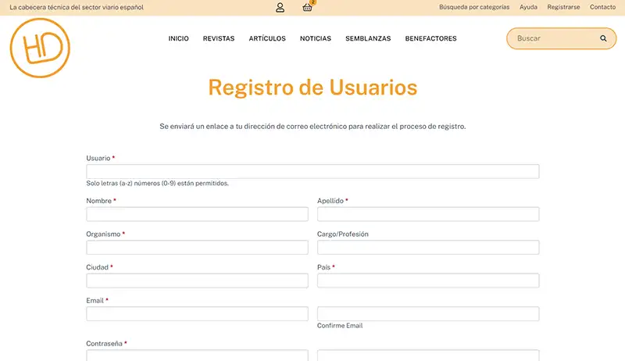Click the HD circular logo
Image resolution: width=625 pixels, height=361 pixels.
click(40, 48)
